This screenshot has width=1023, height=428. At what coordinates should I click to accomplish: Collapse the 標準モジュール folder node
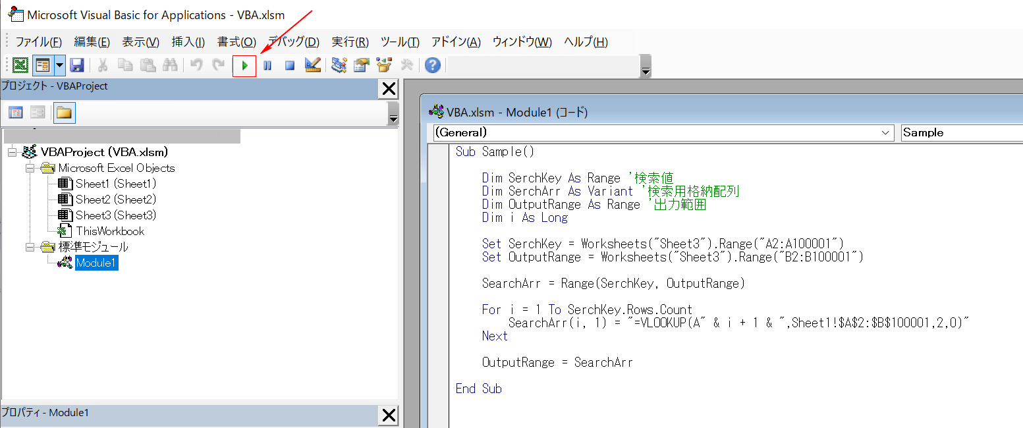pos(29,248)
